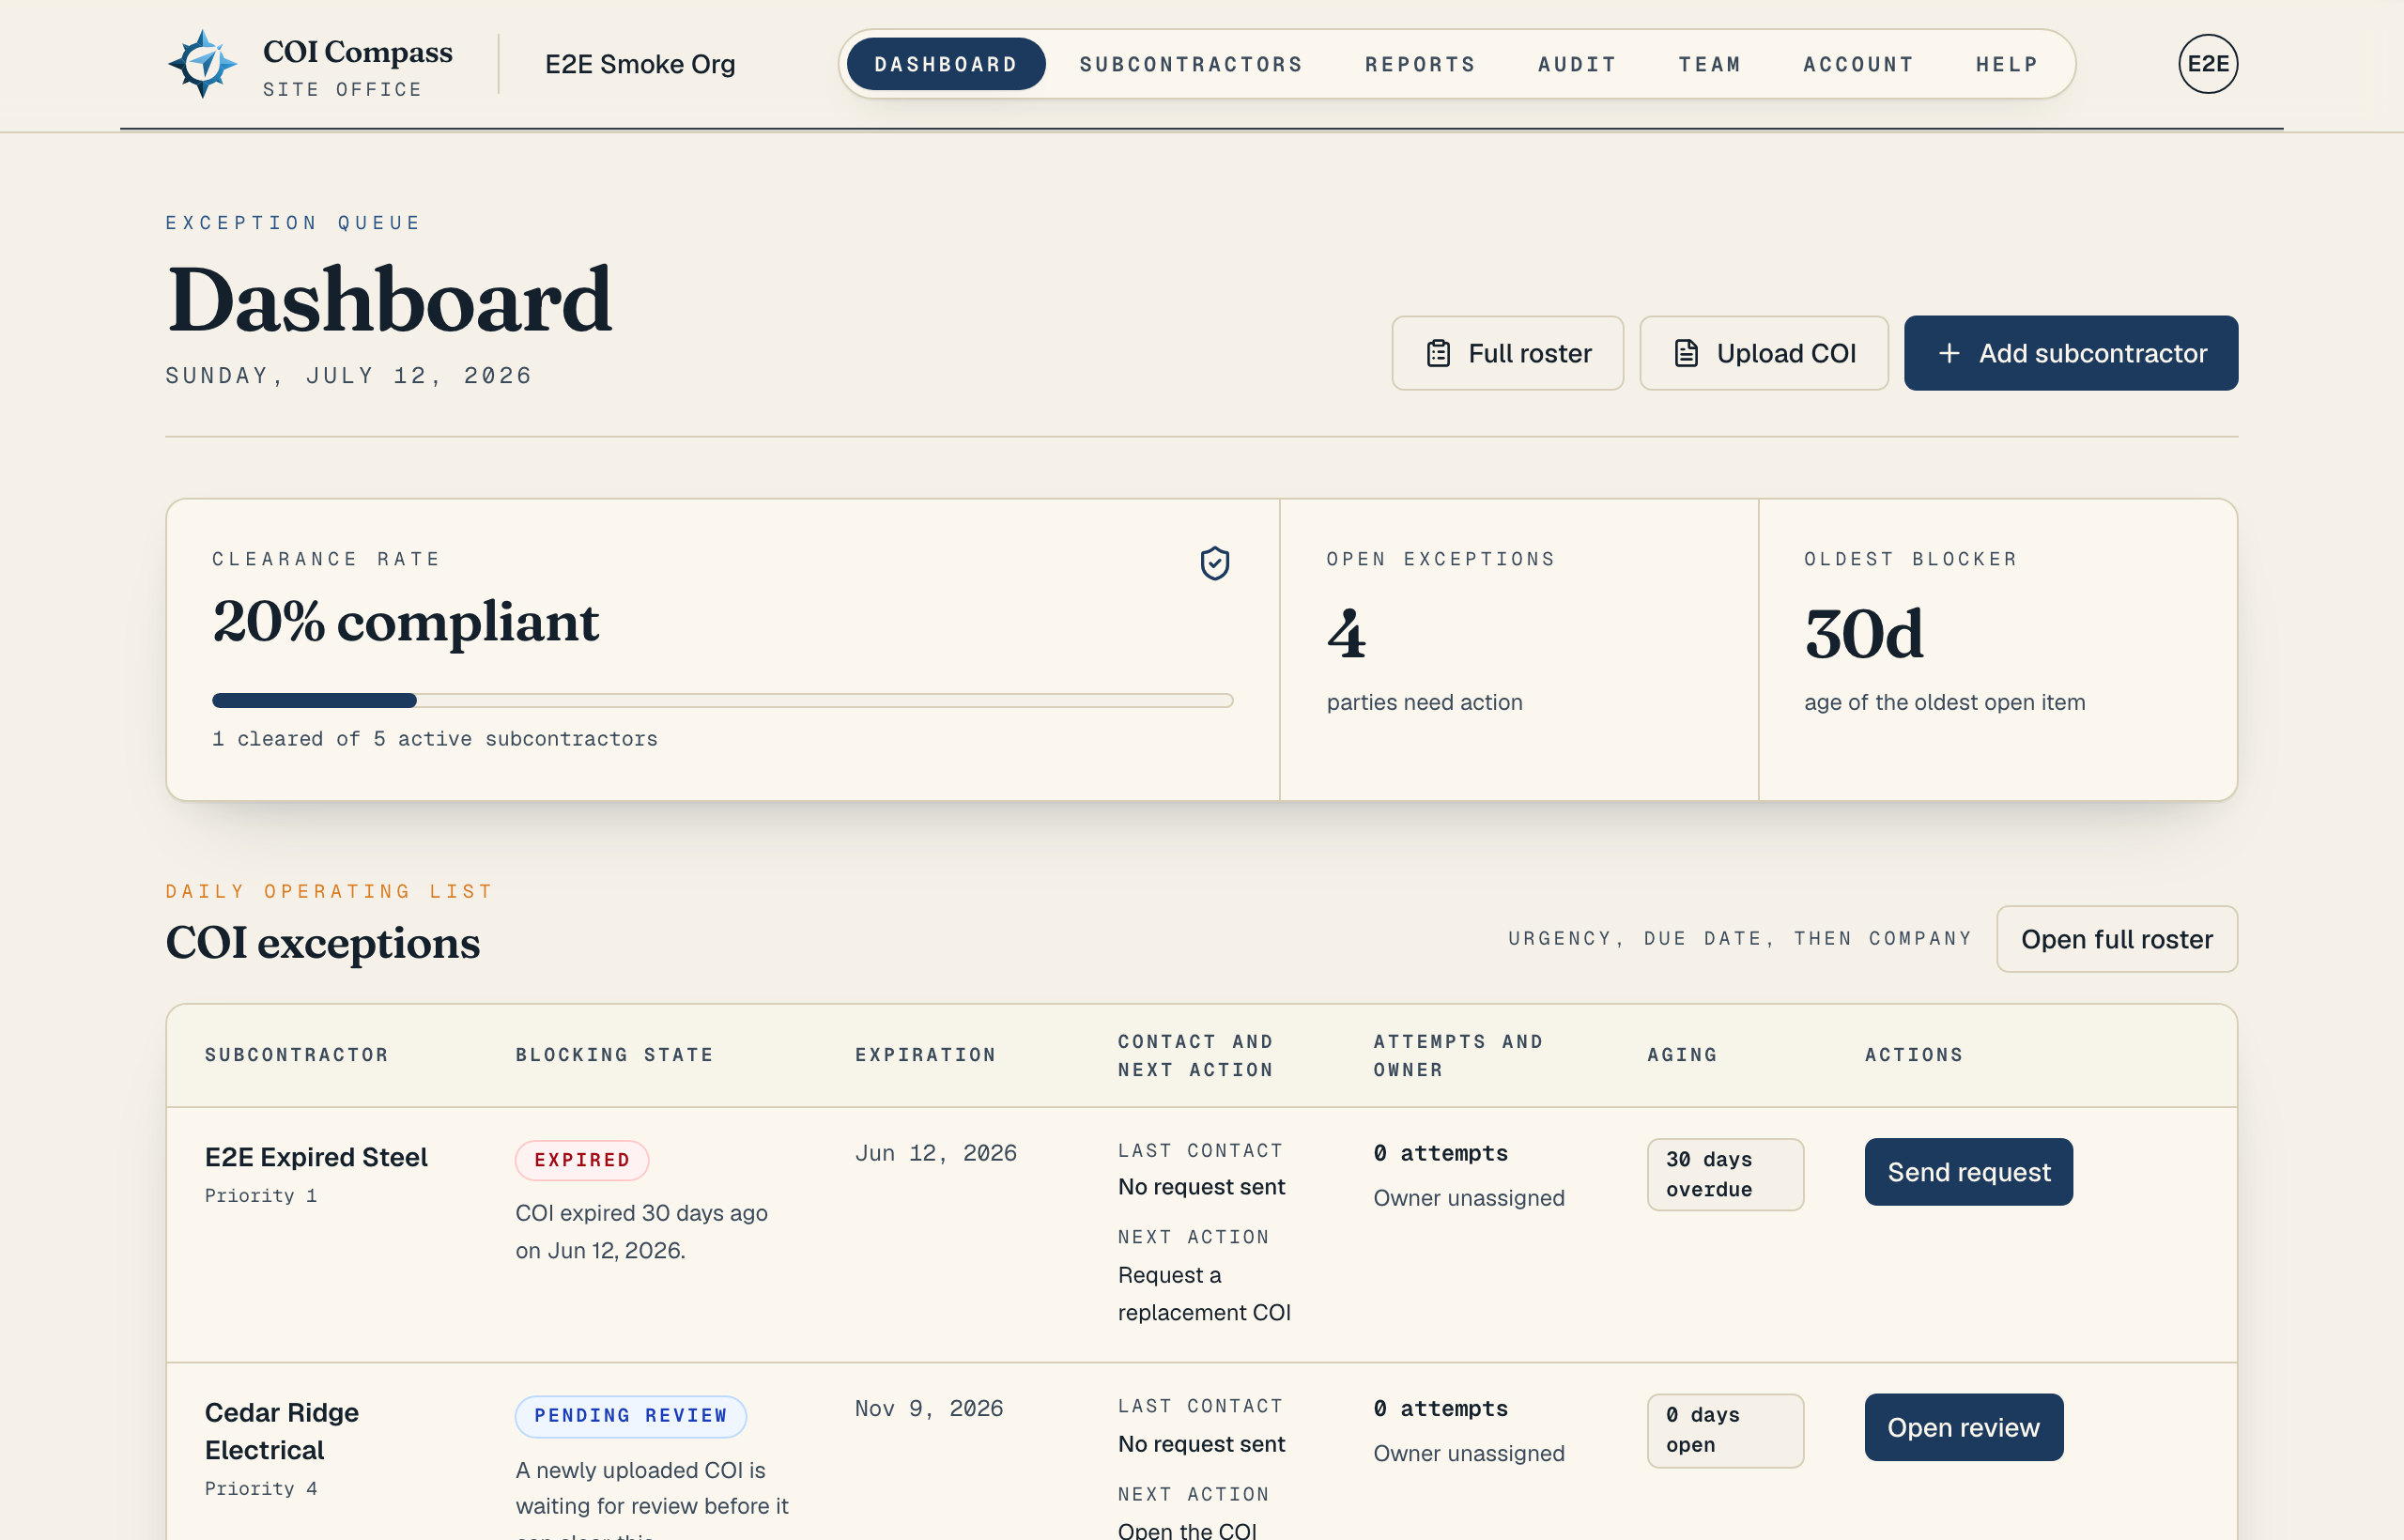Image resolution: width=2404 pixels, height=1540 pixels.
Task: Click the EXPIRED status badge
Action: coord(582,1160)
